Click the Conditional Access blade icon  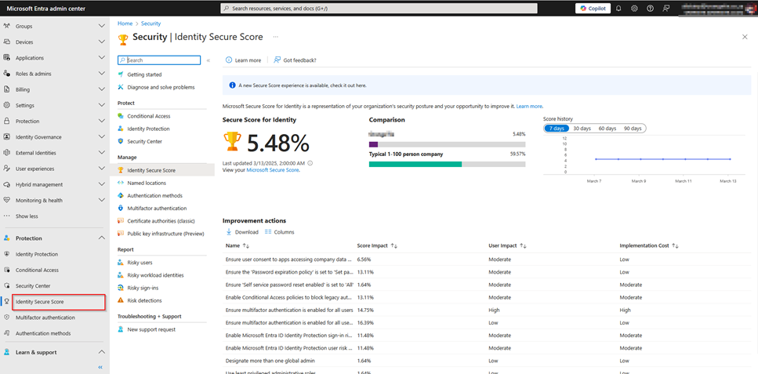[121, 116]
